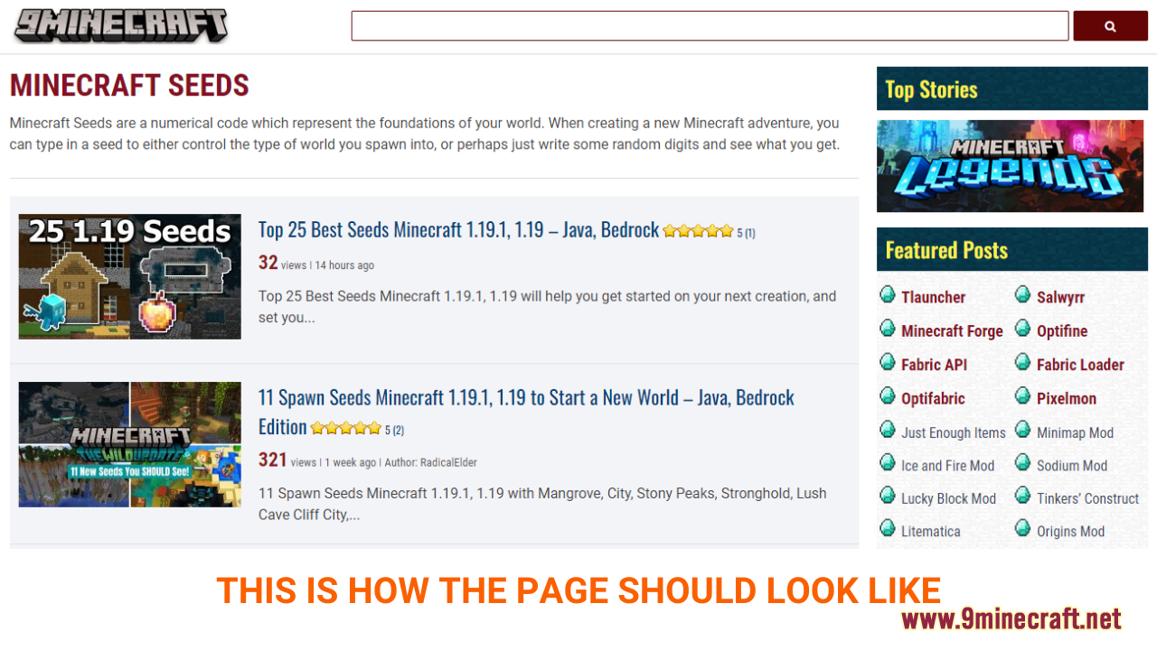Click diamond icon beside Fabric API
The image size is (1157, 650).
(888, 362)
